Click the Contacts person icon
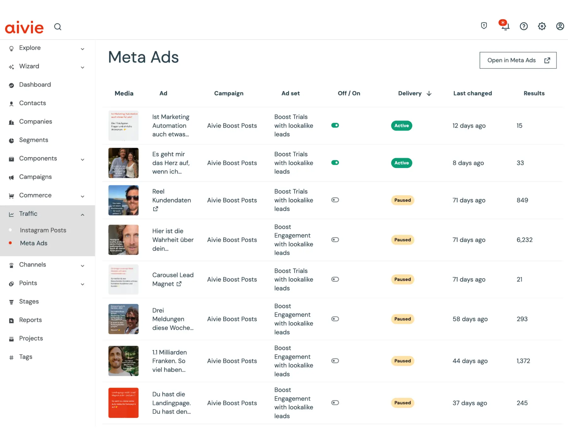The width and height of the screenshot is (568, 441). (11, 104)
